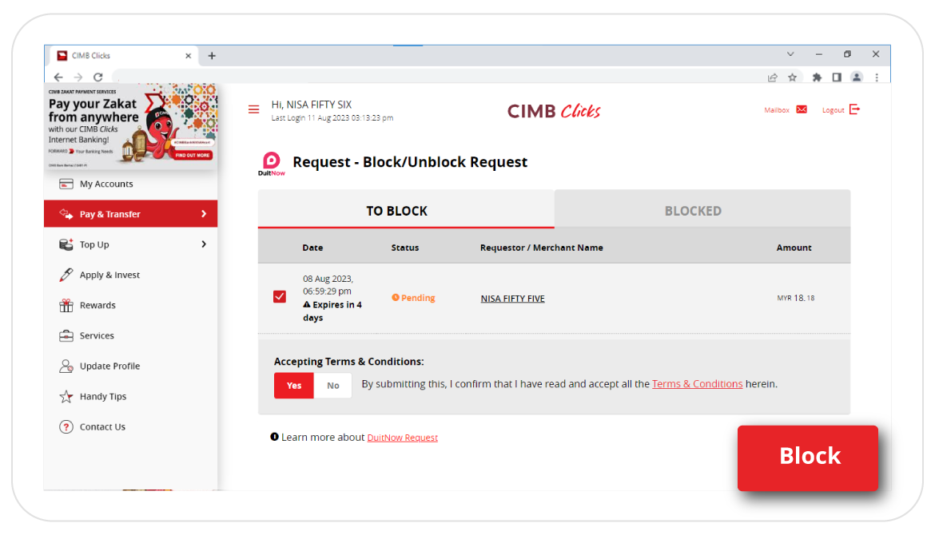The image size is (935, 535).
Task: Click the Contact Us question mark icon
Action: pyautogui.click(x=66, y=427)
